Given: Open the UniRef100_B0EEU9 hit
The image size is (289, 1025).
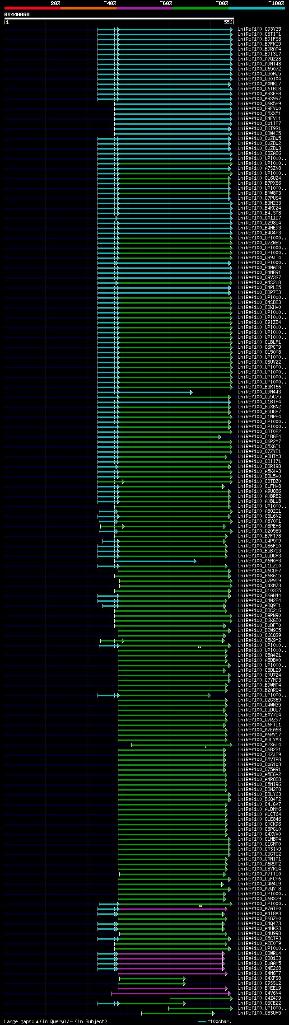Looking at the screenshot, I should click(259, 988).
